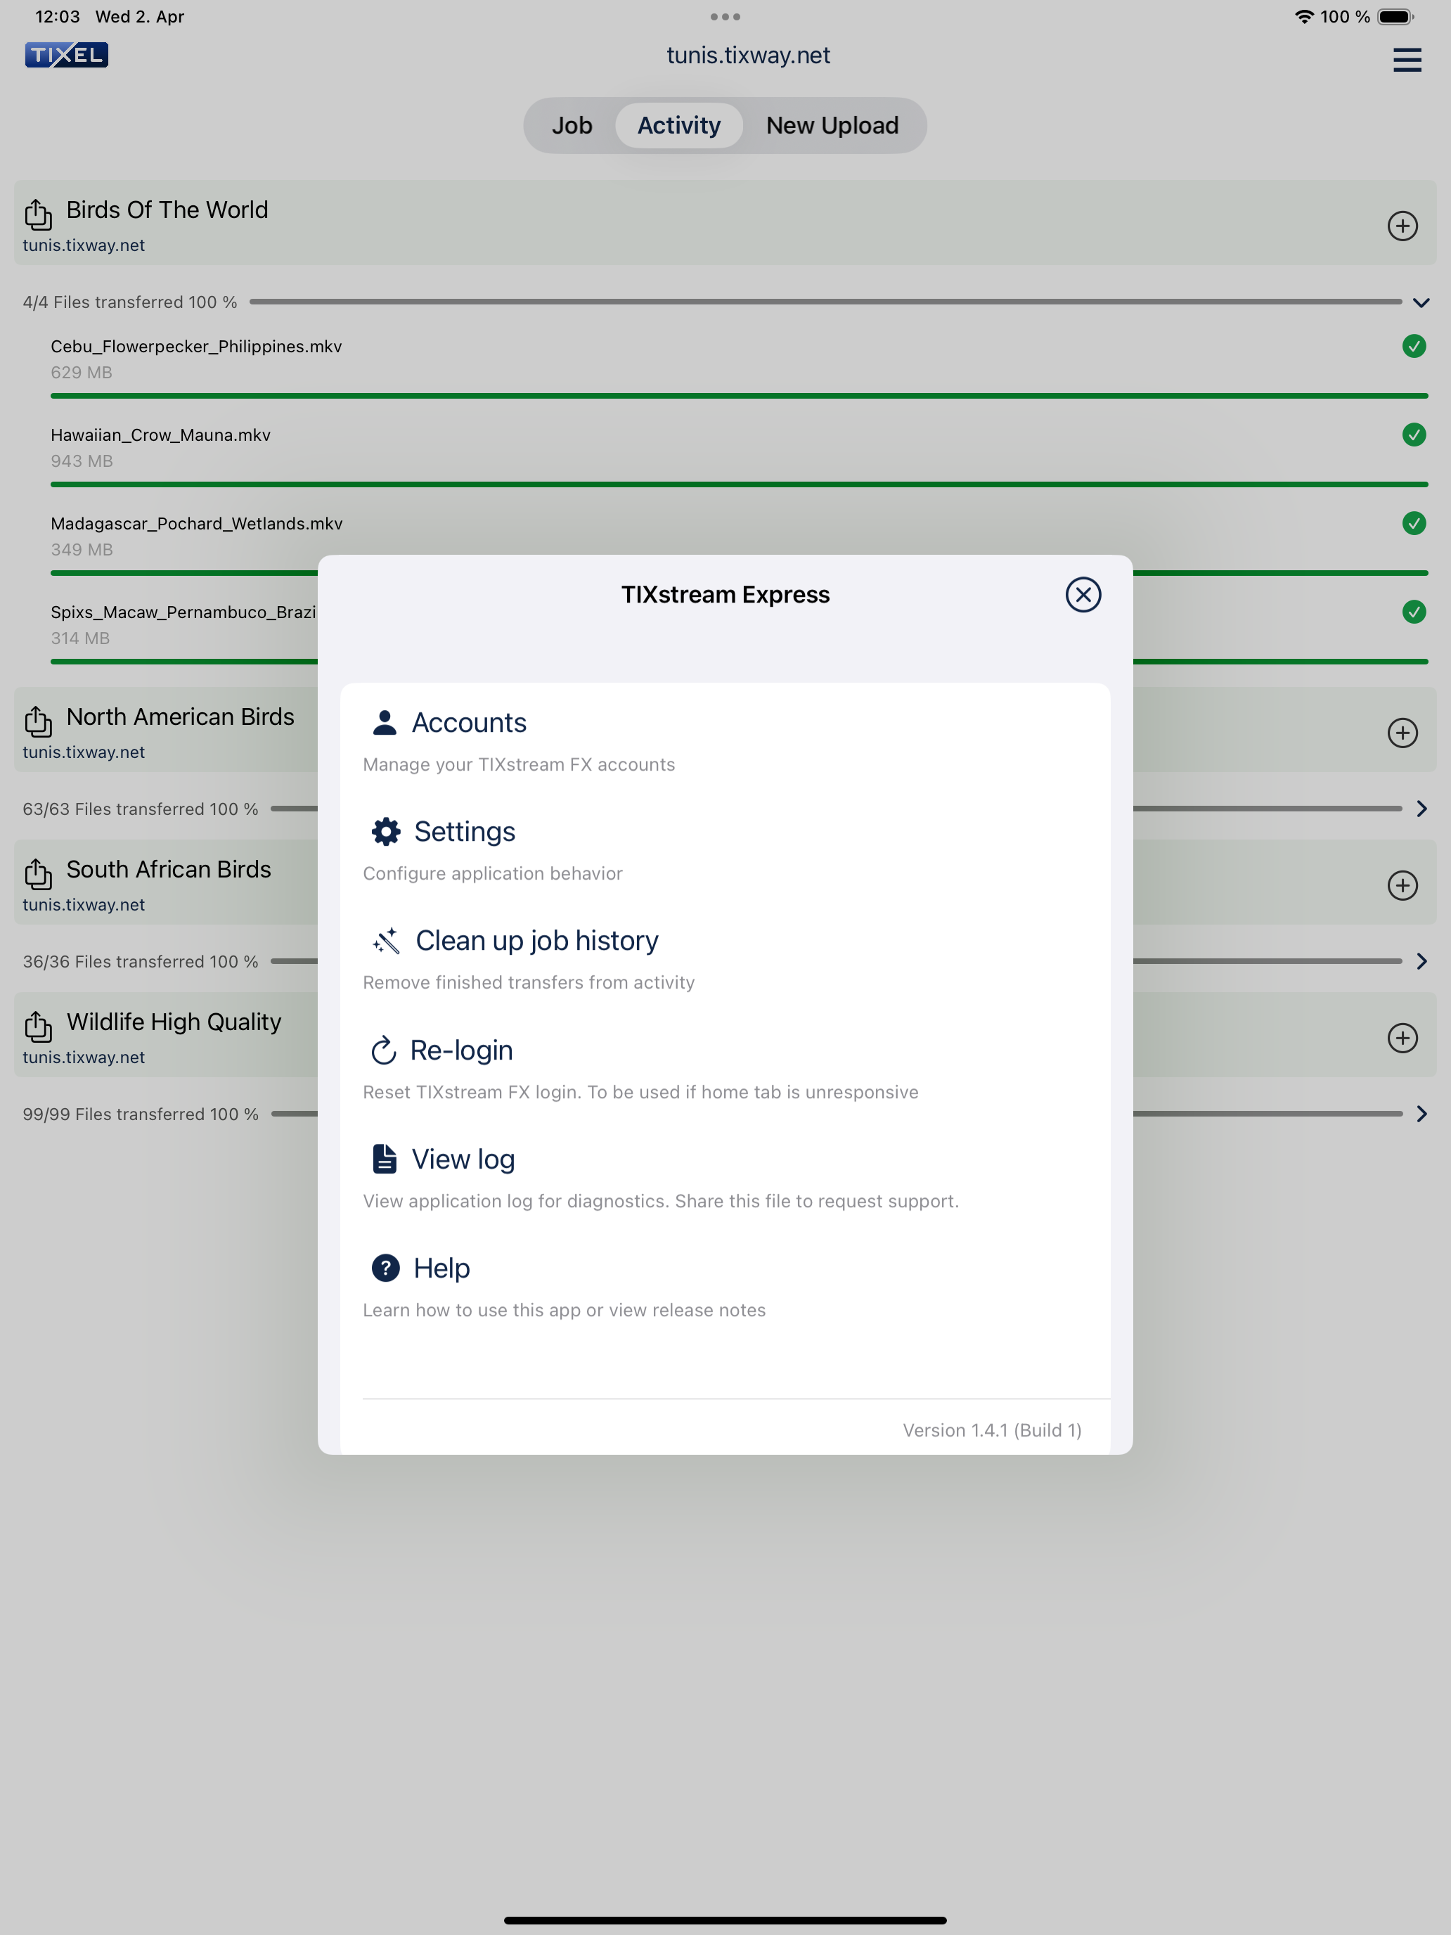Open tunis.tixway.net link under Birds Of The World
This screenshot has height=1935, width=1451.
pos(84,246)
